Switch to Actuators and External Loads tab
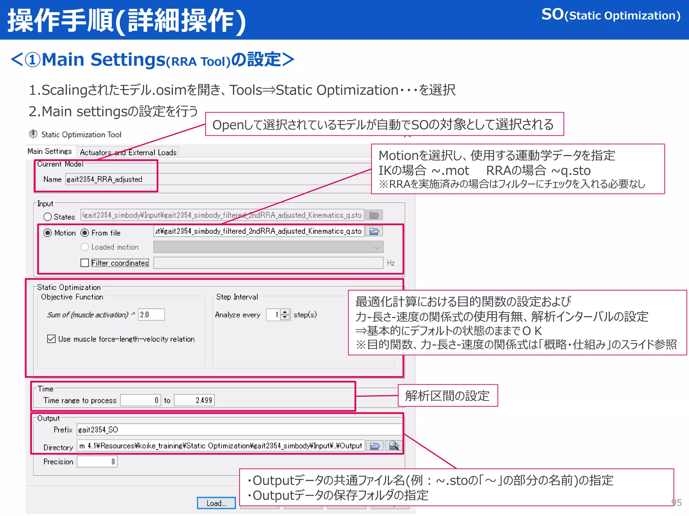The width and height of the screenshot is (689, 516). [128, 153]
